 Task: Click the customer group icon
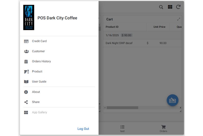26,51
